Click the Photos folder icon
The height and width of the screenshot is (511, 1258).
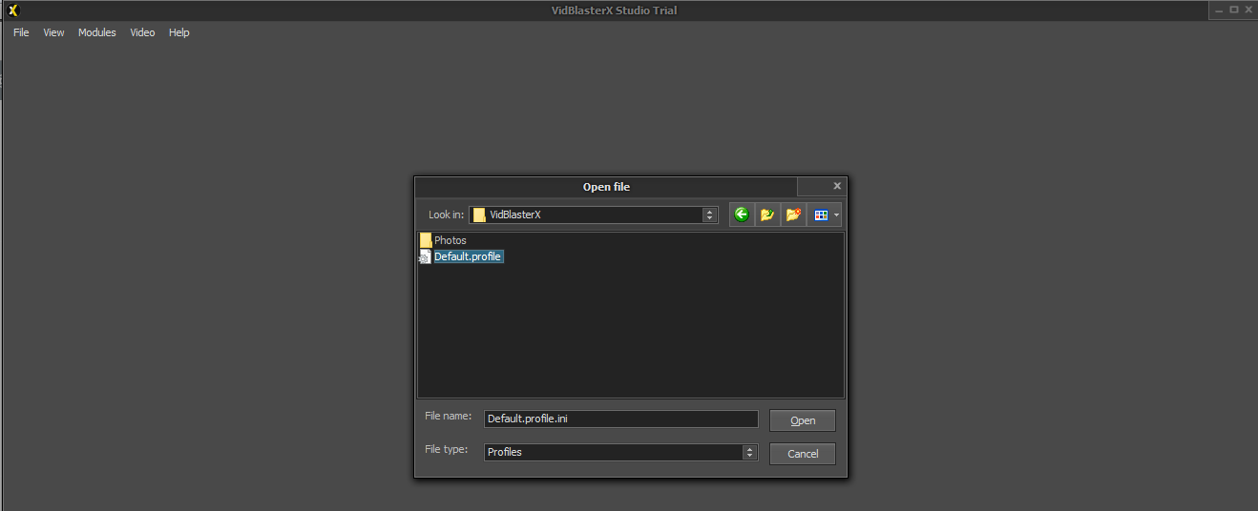tap(426, 240)
